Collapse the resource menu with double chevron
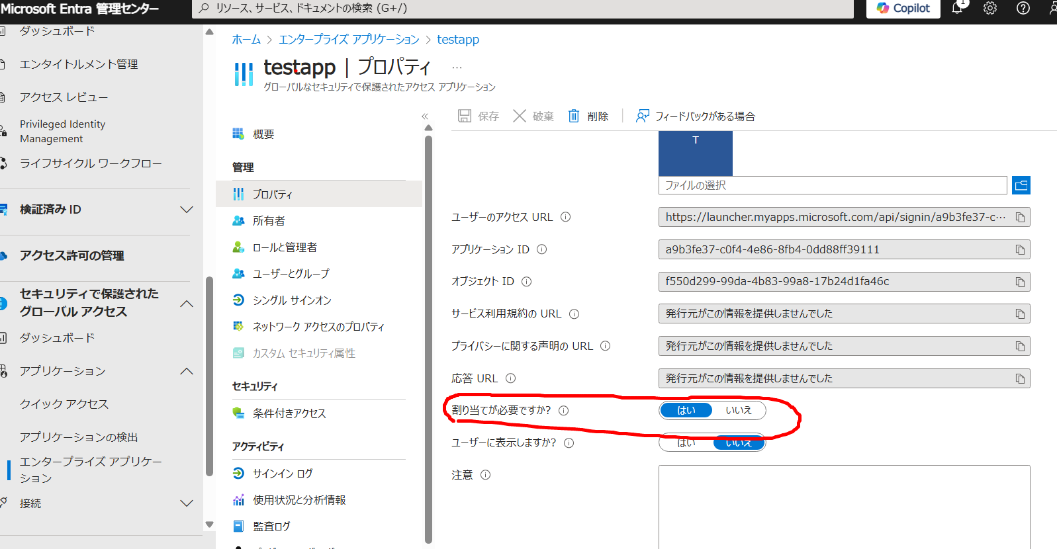Screen dimensions: 1057x549 [425, 116]
